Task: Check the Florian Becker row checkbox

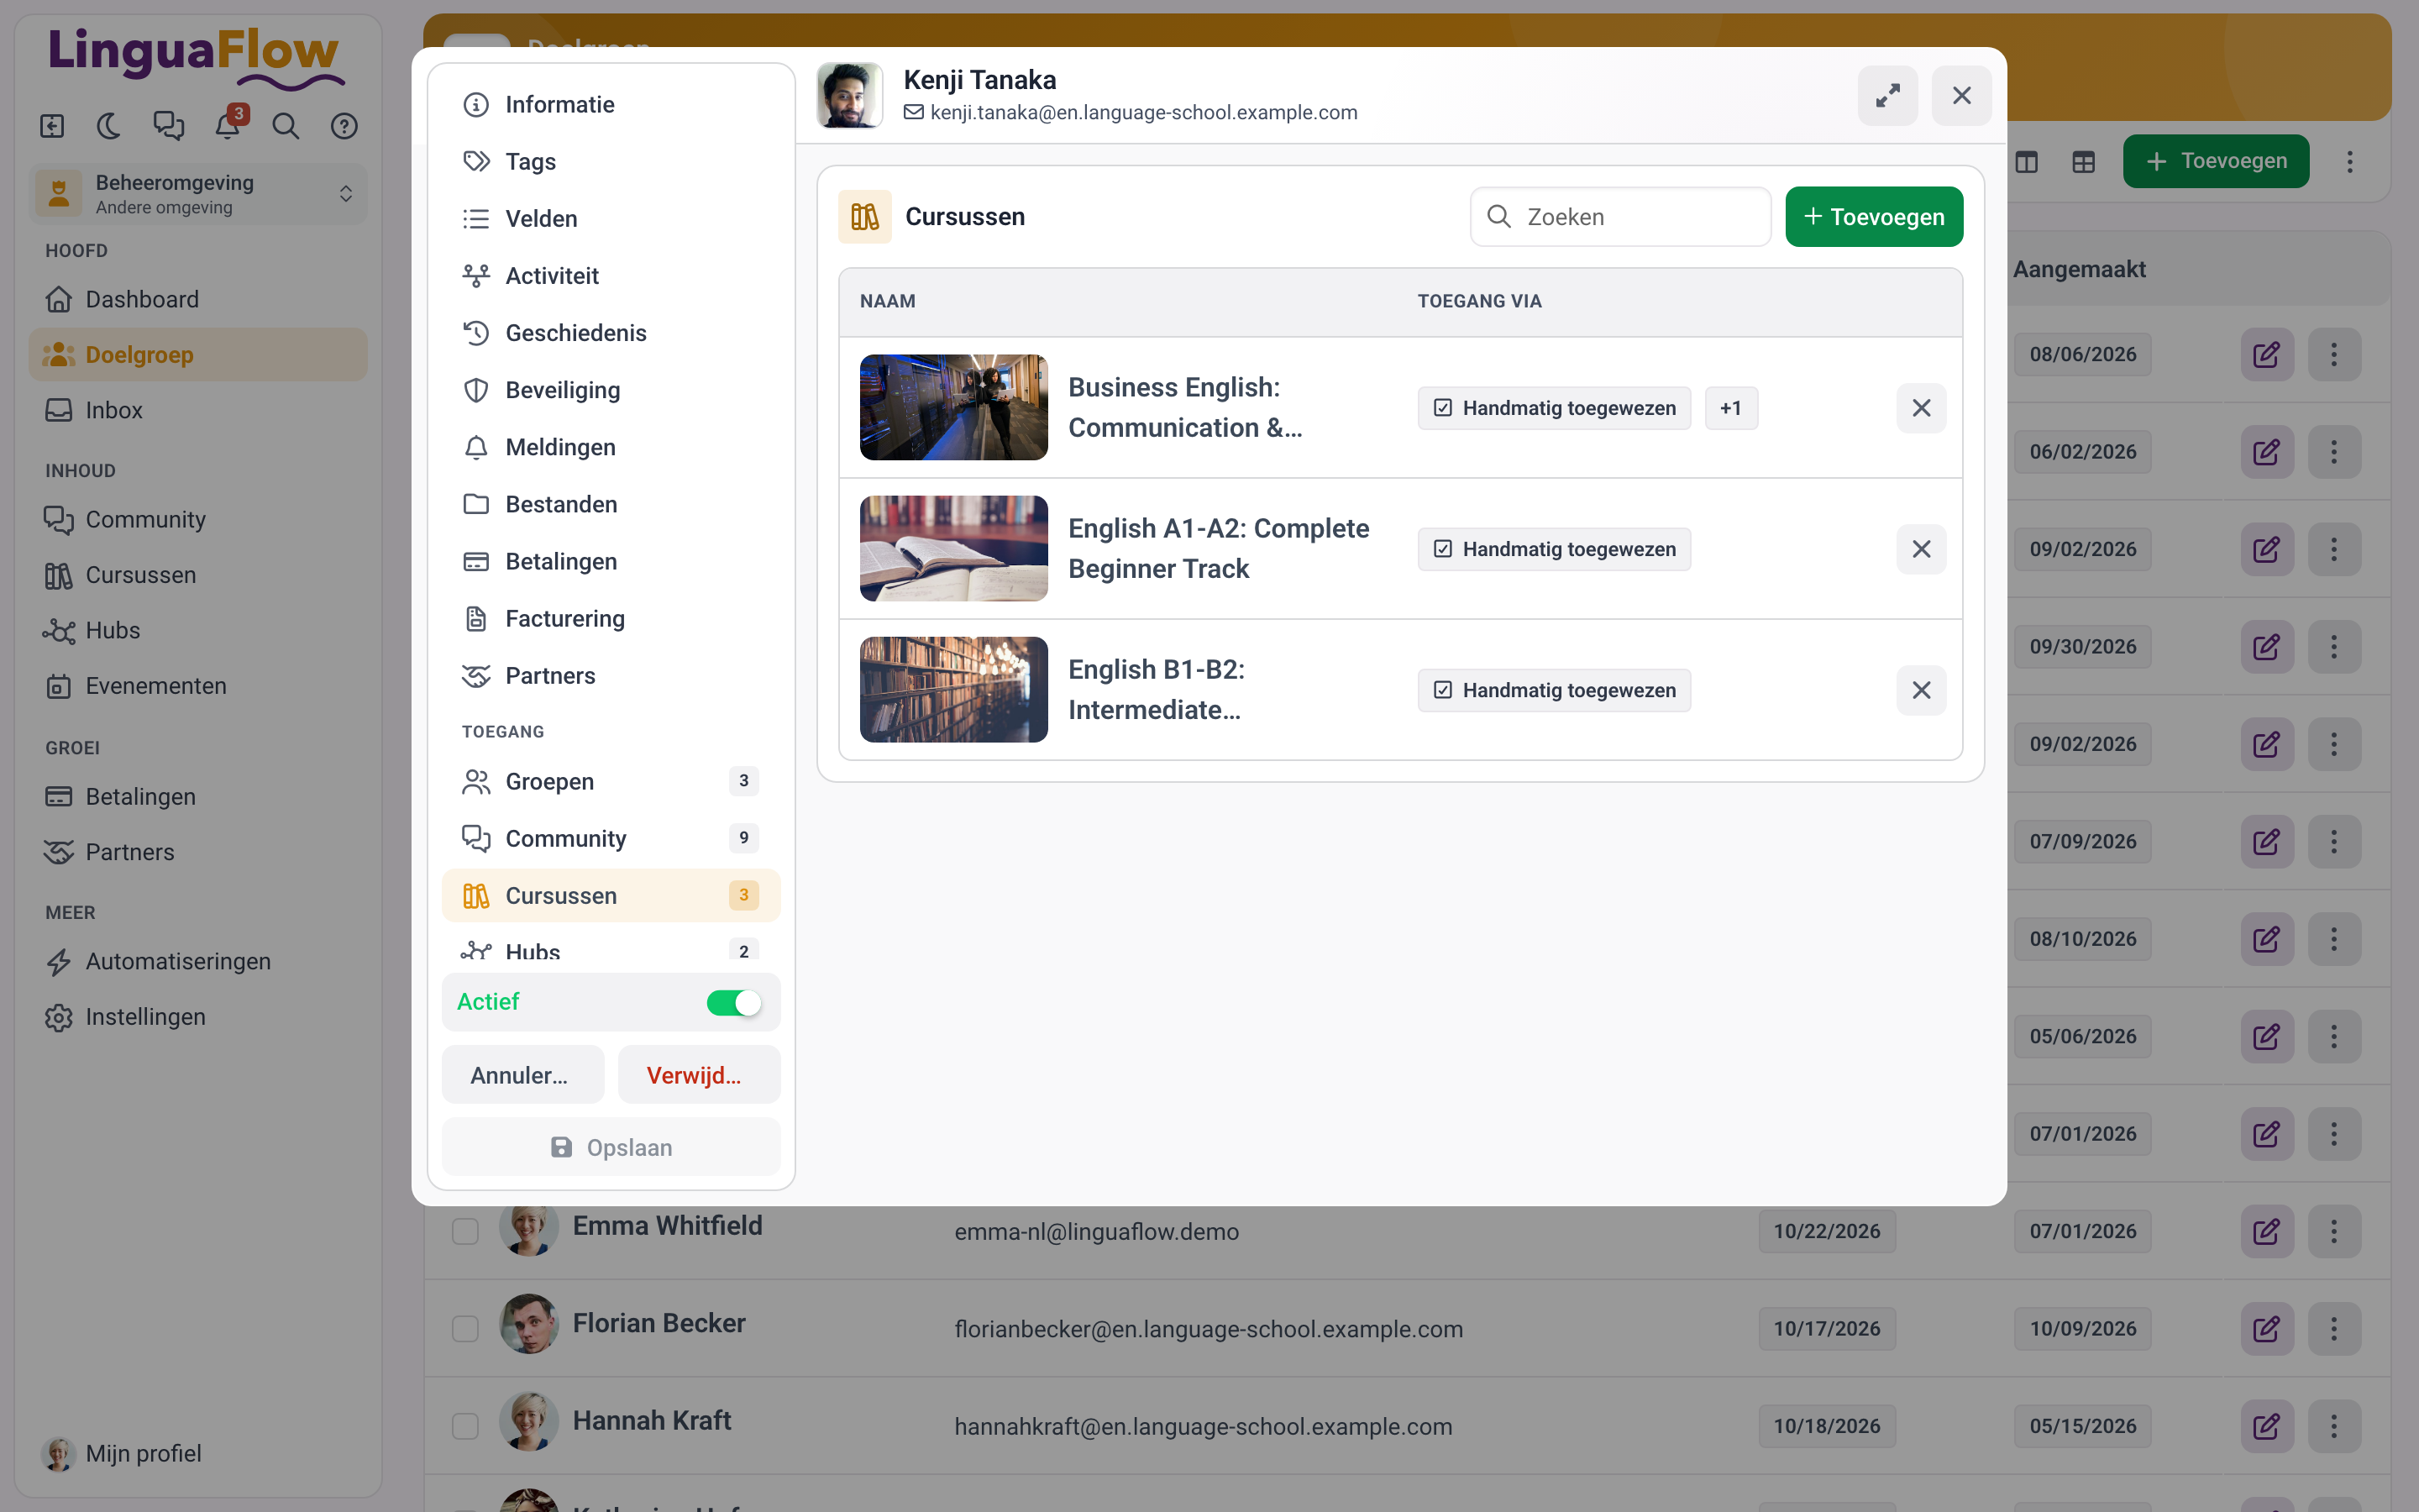Action: click(x=464, y=1329)
